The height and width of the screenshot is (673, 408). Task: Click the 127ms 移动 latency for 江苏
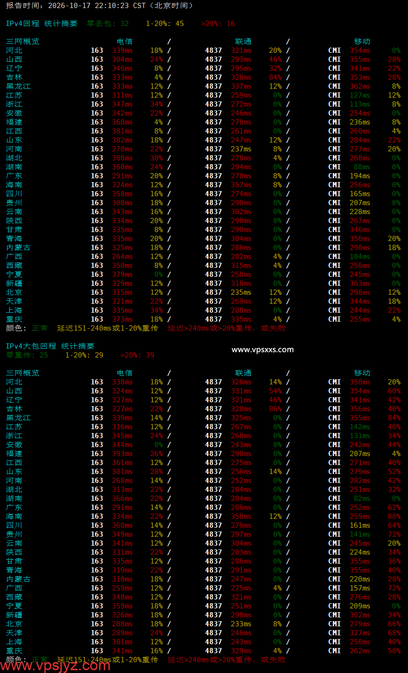pos(360,95)
